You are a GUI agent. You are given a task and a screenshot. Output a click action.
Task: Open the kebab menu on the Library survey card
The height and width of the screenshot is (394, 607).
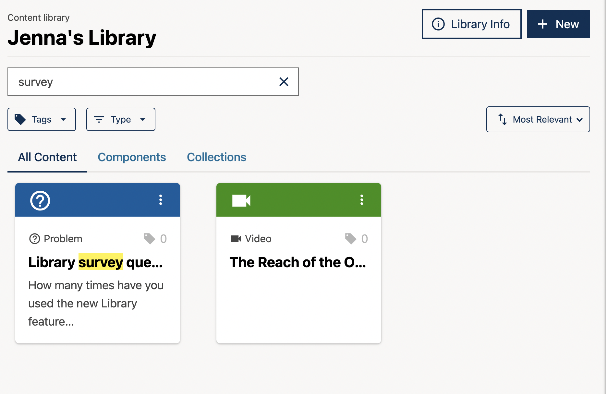tap(161, 200)
